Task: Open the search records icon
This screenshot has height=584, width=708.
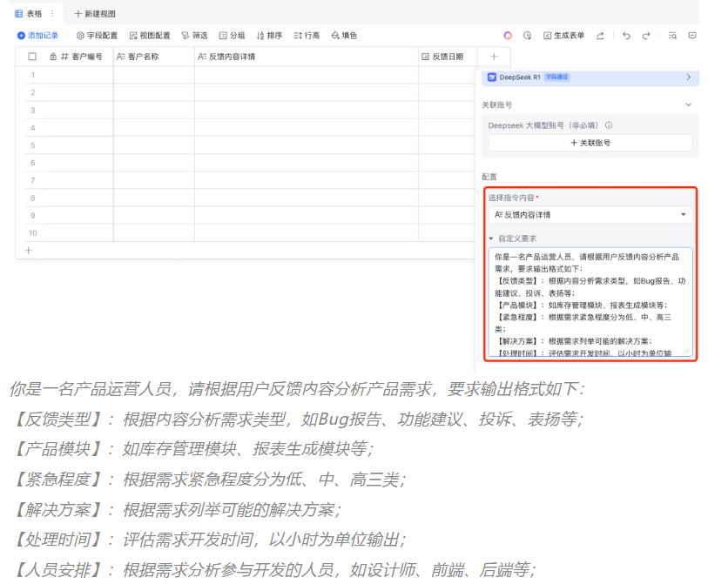Action: pyautogui.click(x=671, y=36)
